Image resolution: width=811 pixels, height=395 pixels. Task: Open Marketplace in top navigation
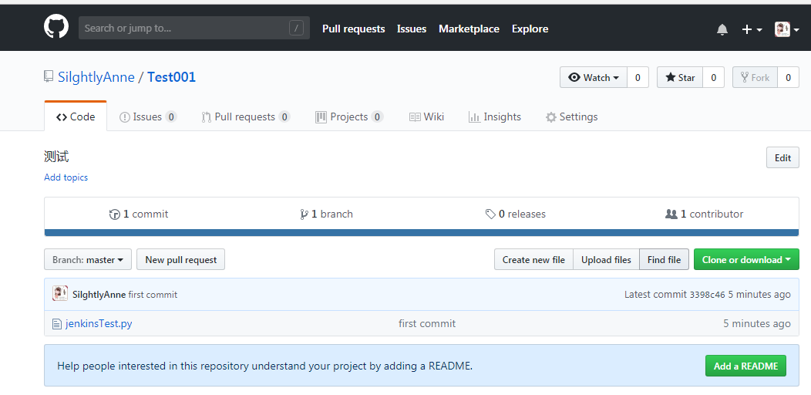click(469, 29)
